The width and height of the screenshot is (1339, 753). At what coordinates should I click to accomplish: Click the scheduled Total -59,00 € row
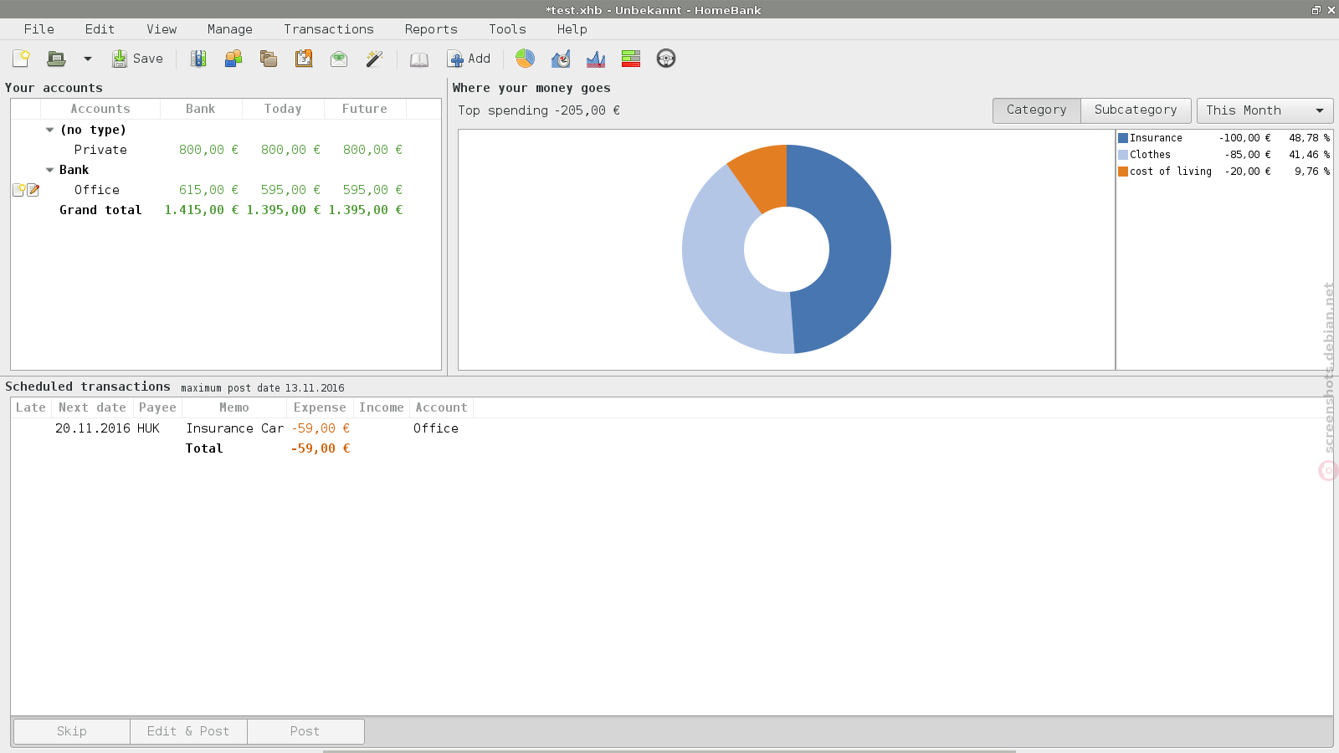[671, 448]
